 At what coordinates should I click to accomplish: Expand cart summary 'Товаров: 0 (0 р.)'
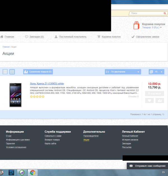(152, 28)
